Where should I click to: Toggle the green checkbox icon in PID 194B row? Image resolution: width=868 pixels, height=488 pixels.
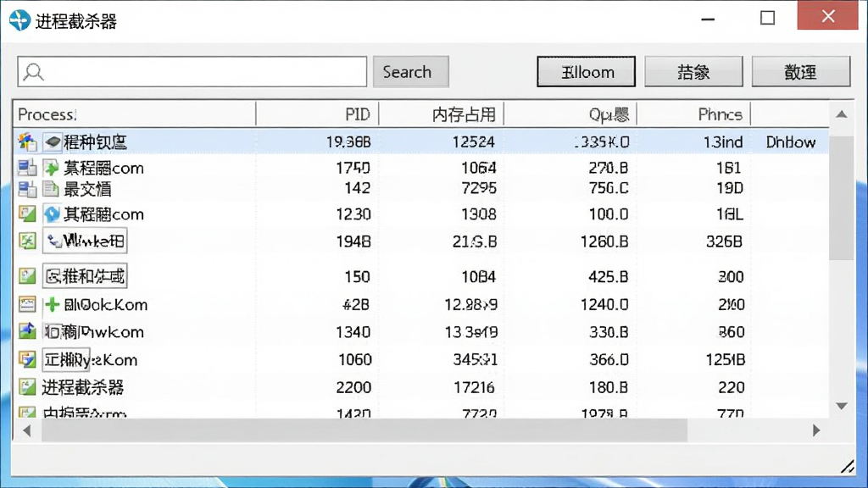pyautogui.click(x=27, y=241)
